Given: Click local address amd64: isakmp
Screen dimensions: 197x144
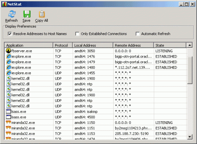Looking at the screenshot, I should 86,112.
